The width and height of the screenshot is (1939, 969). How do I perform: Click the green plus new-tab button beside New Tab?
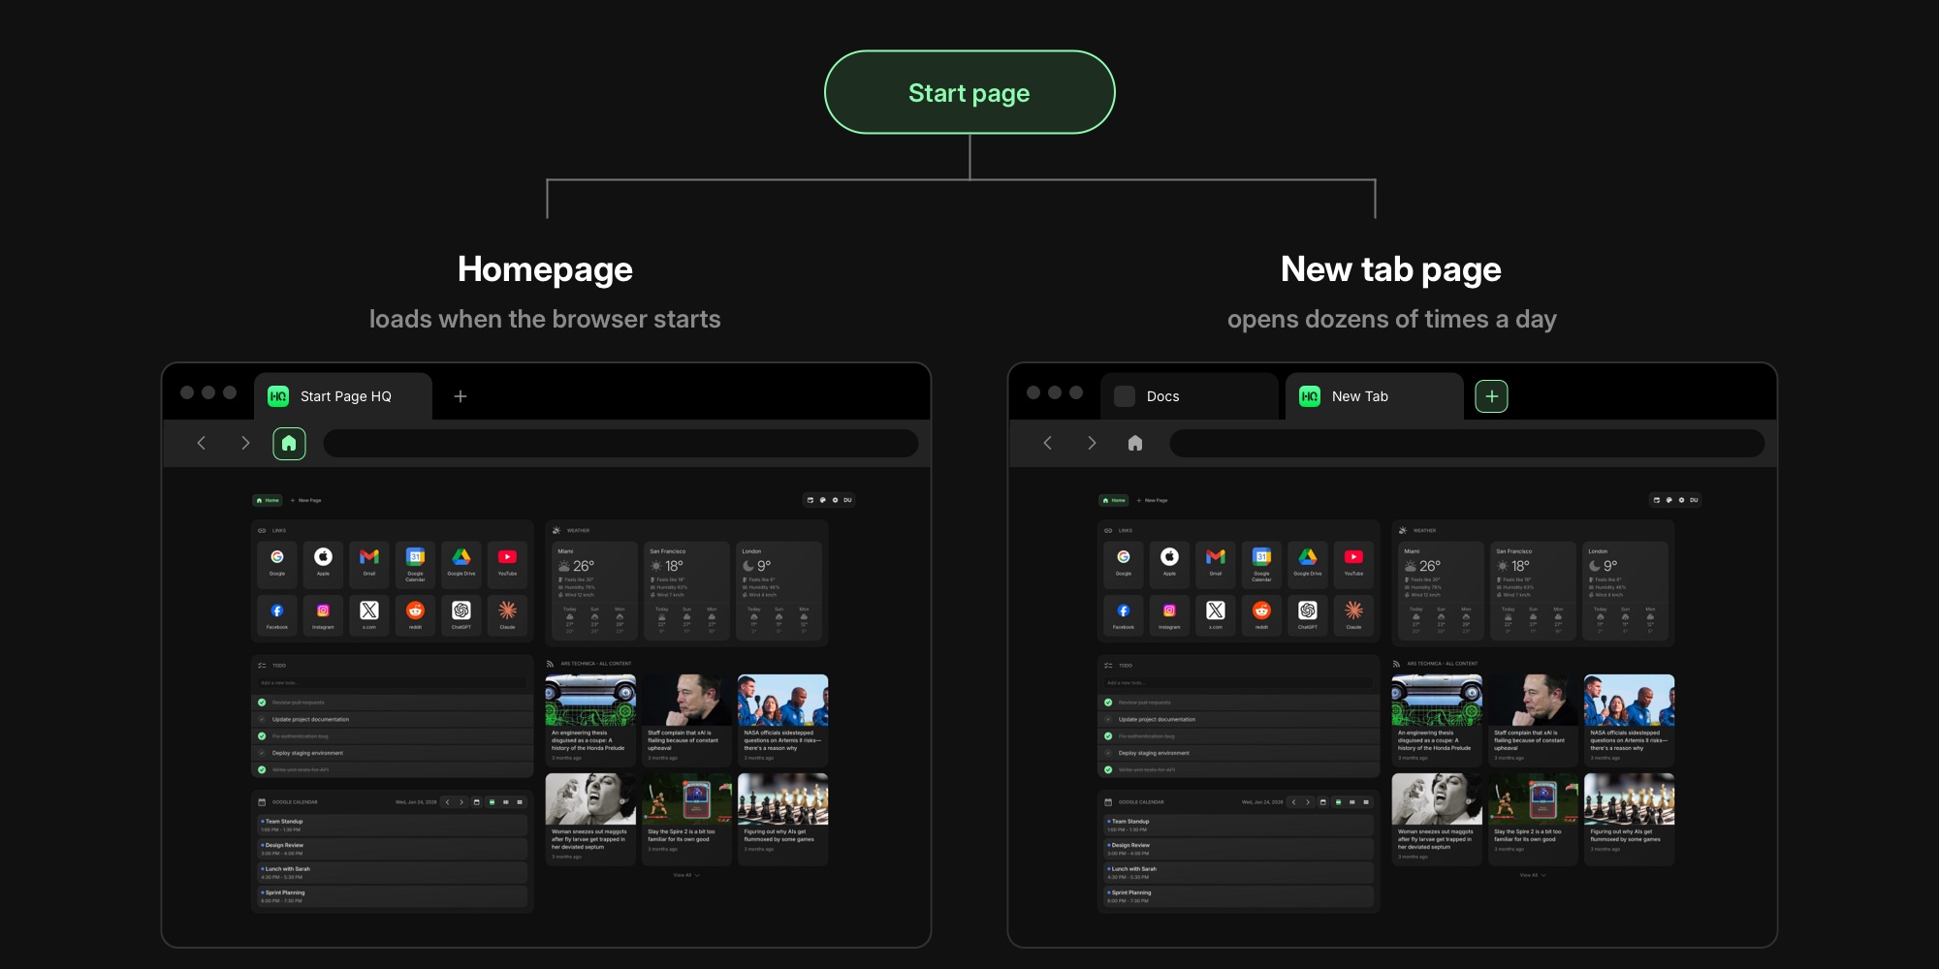1491,395
